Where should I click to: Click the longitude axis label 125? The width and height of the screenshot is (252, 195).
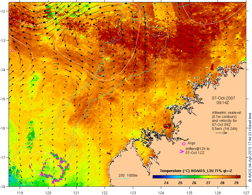(190, 193)
